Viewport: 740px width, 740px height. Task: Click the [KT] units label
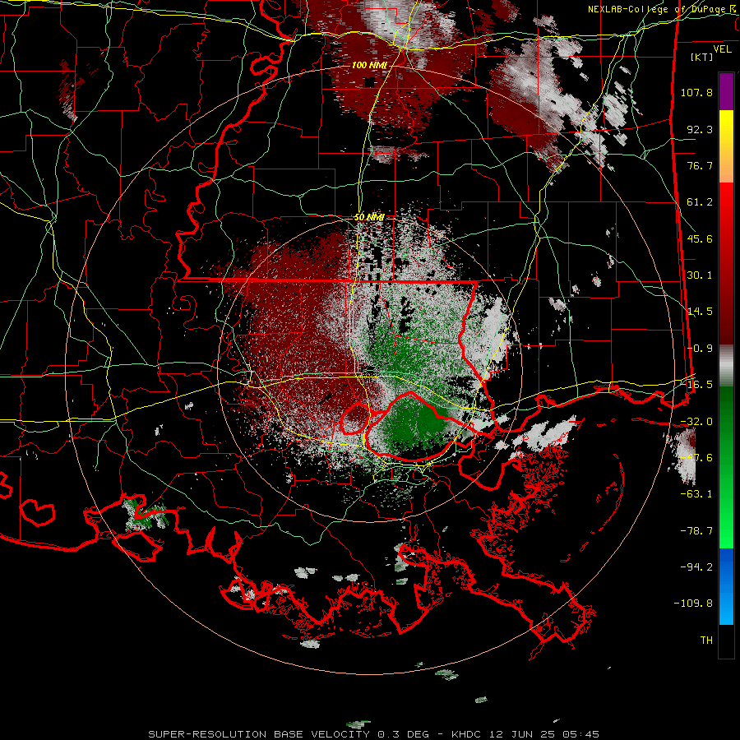point(702,57)
